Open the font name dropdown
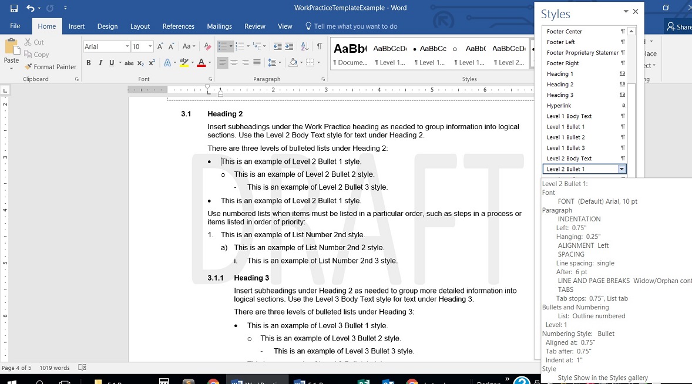 pos(127,46)
